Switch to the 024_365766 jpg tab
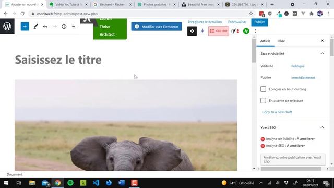The image size is (334, 188). click(x=245, y=5)
